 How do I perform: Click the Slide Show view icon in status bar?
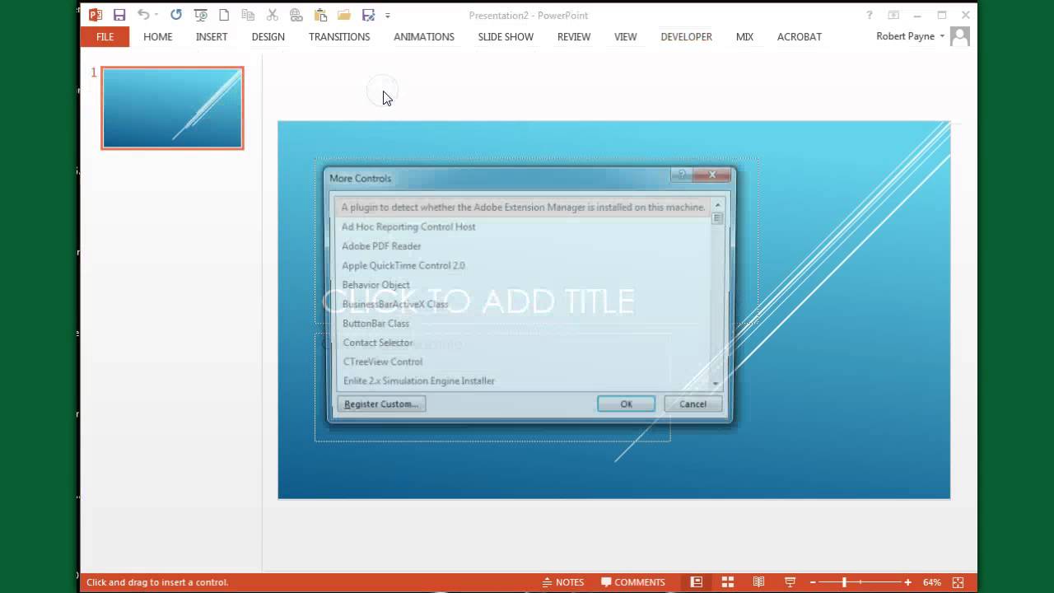[790, 582]
